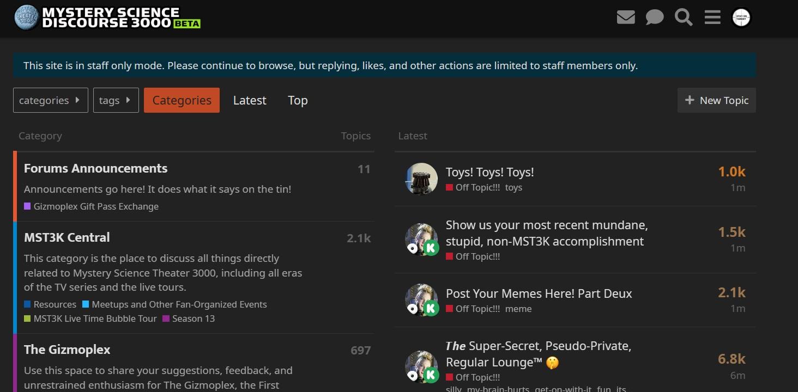Click the 11 topics count for Forums Announcements
Screen dimensions: 798x392
coord(364,169)
